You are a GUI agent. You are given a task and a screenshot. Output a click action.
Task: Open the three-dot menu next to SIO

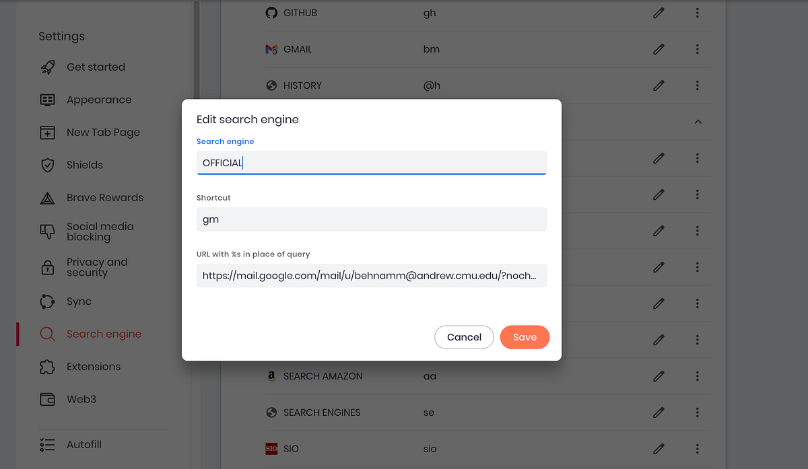pyautogui.click(x=698, y=449)
